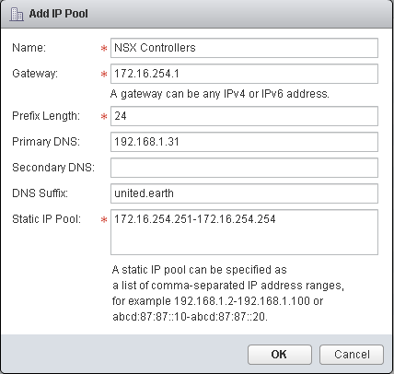
Task: Click the Primary DNS label
Action: point(46,142)
